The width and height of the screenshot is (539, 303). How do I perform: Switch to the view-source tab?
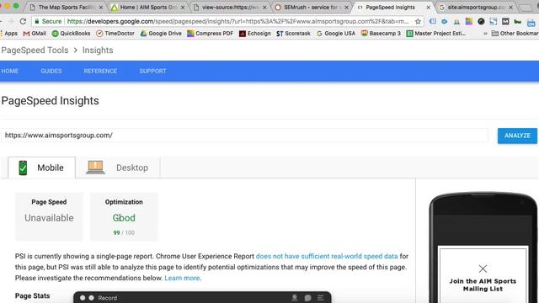tap(230, 8)
